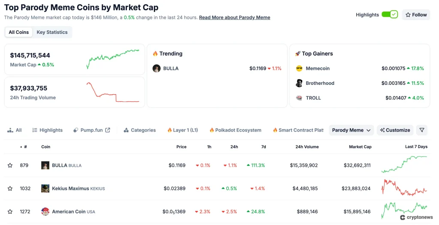Image resolution: width=439 pixels, height=225 pixels.
Task: Sort coins by Market Cap column header
Action: 360,147
